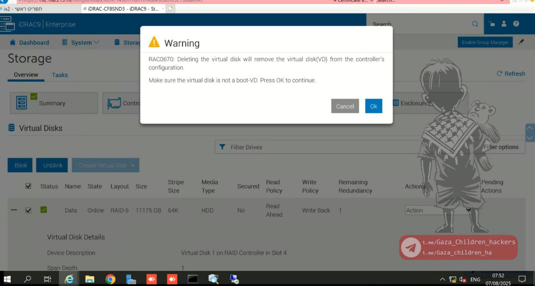The width and height of the screenshot is (535, 286).
Task: Open the user profile icon in header
Action: 504,24
